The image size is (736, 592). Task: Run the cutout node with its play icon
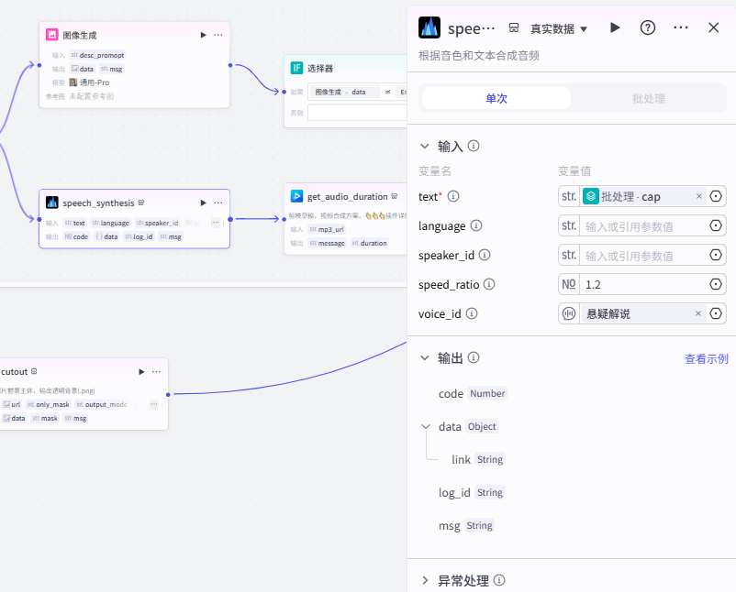[x=141, y=372]
